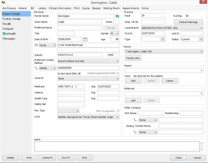Select Further Details in the sidebar
Image resolution: width=208 pixels, height=163 pixels.
point(12,19)
